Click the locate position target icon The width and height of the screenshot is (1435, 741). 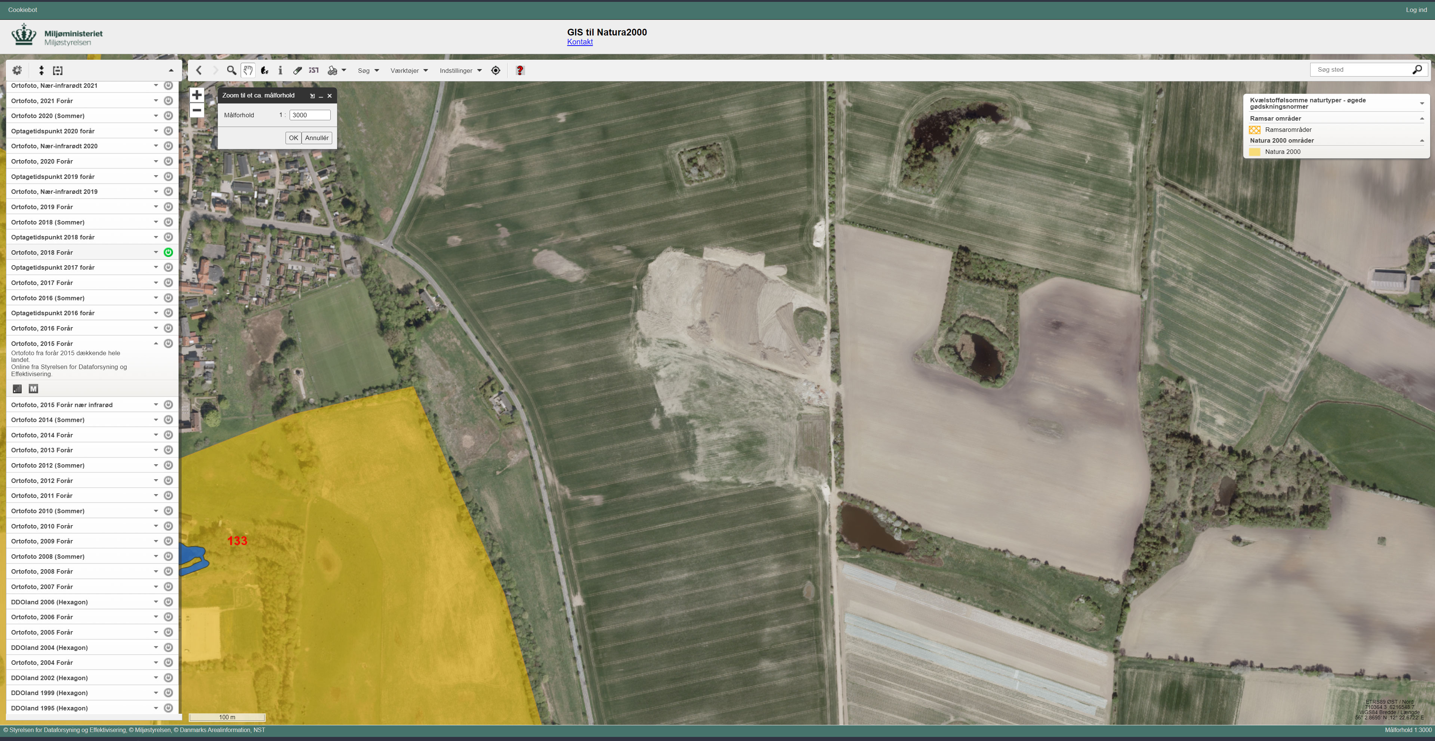tap(496, 70)
